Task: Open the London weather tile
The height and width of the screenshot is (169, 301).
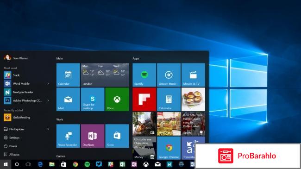Action: coord(105,75)
